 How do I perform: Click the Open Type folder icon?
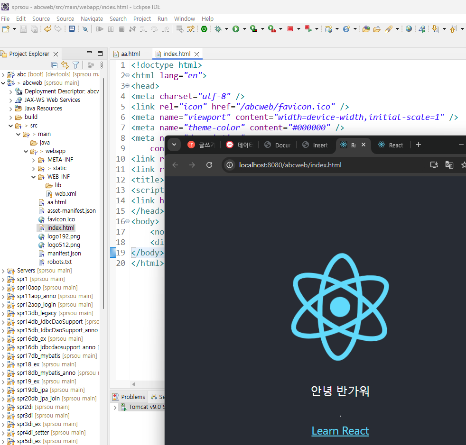coord(366,29)
